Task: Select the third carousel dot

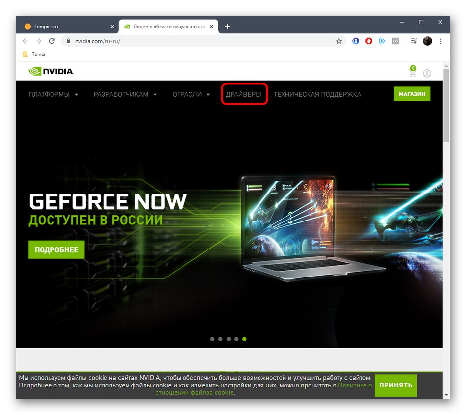Action: coord(228,339)
